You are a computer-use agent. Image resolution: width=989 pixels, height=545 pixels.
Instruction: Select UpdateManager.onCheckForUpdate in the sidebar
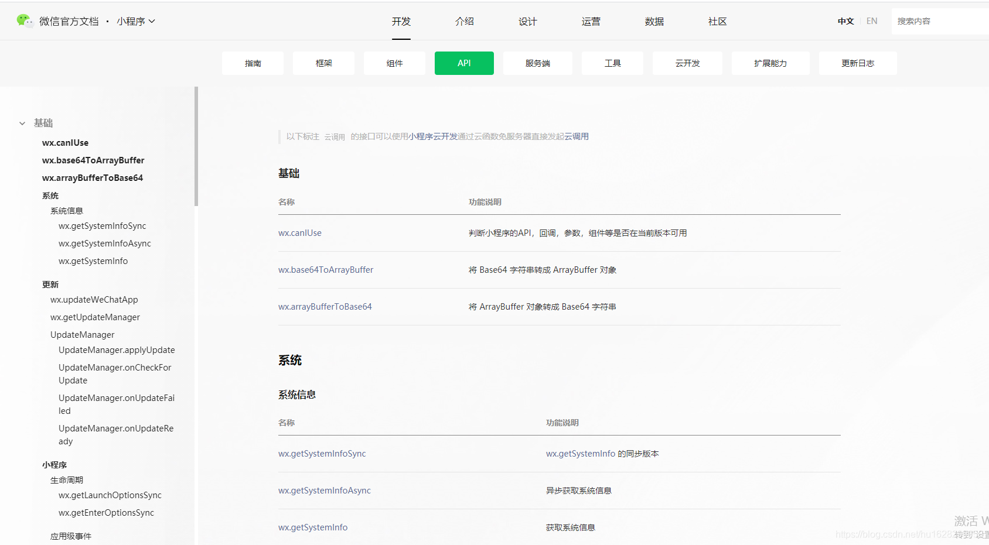pos(115,374)
